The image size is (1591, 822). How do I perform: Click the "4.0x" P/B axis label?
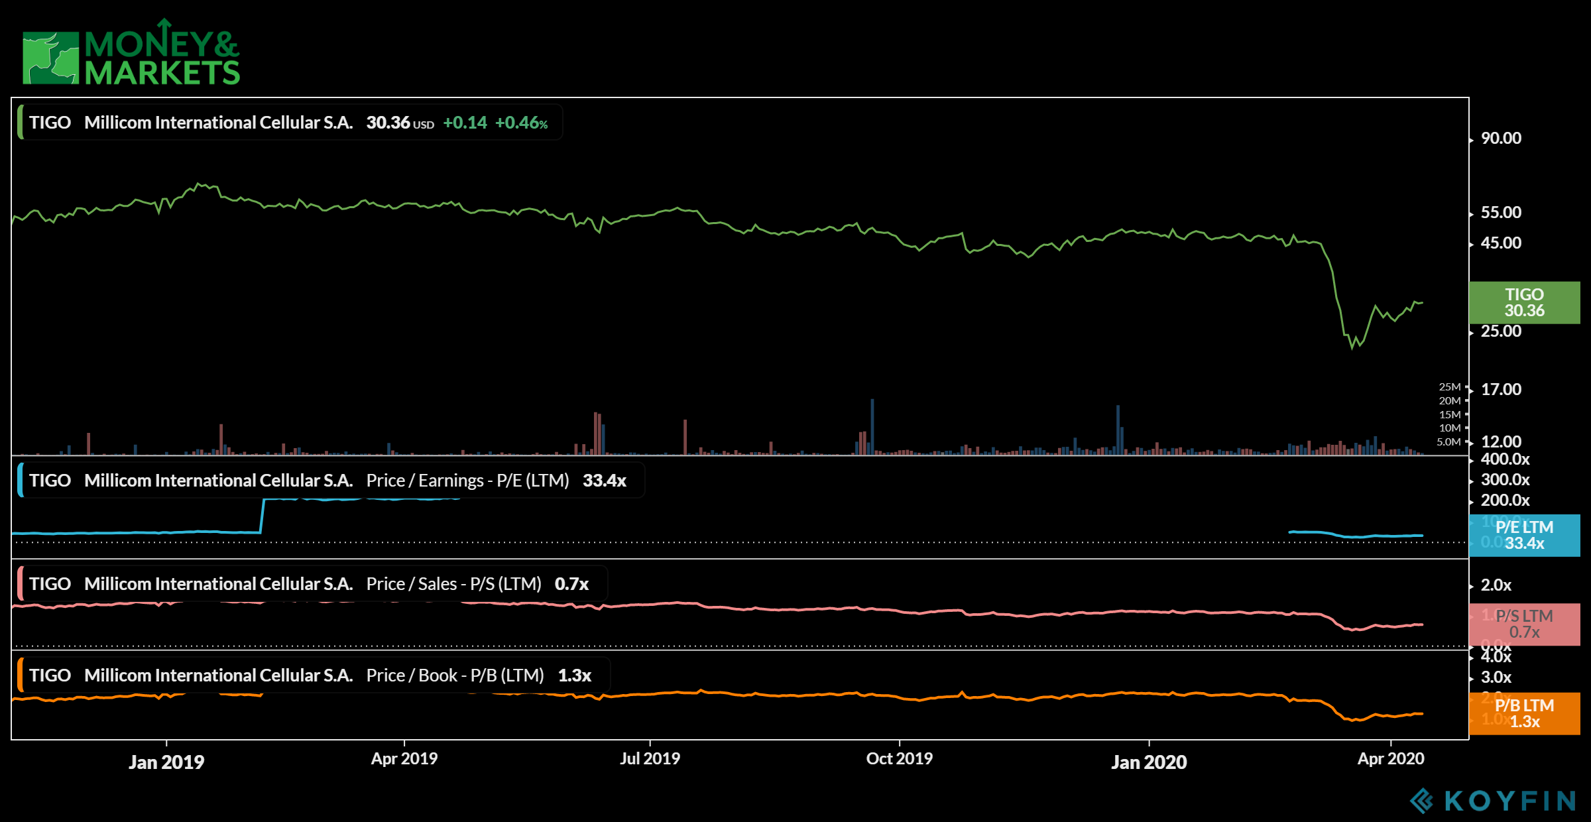(1496, 656)
